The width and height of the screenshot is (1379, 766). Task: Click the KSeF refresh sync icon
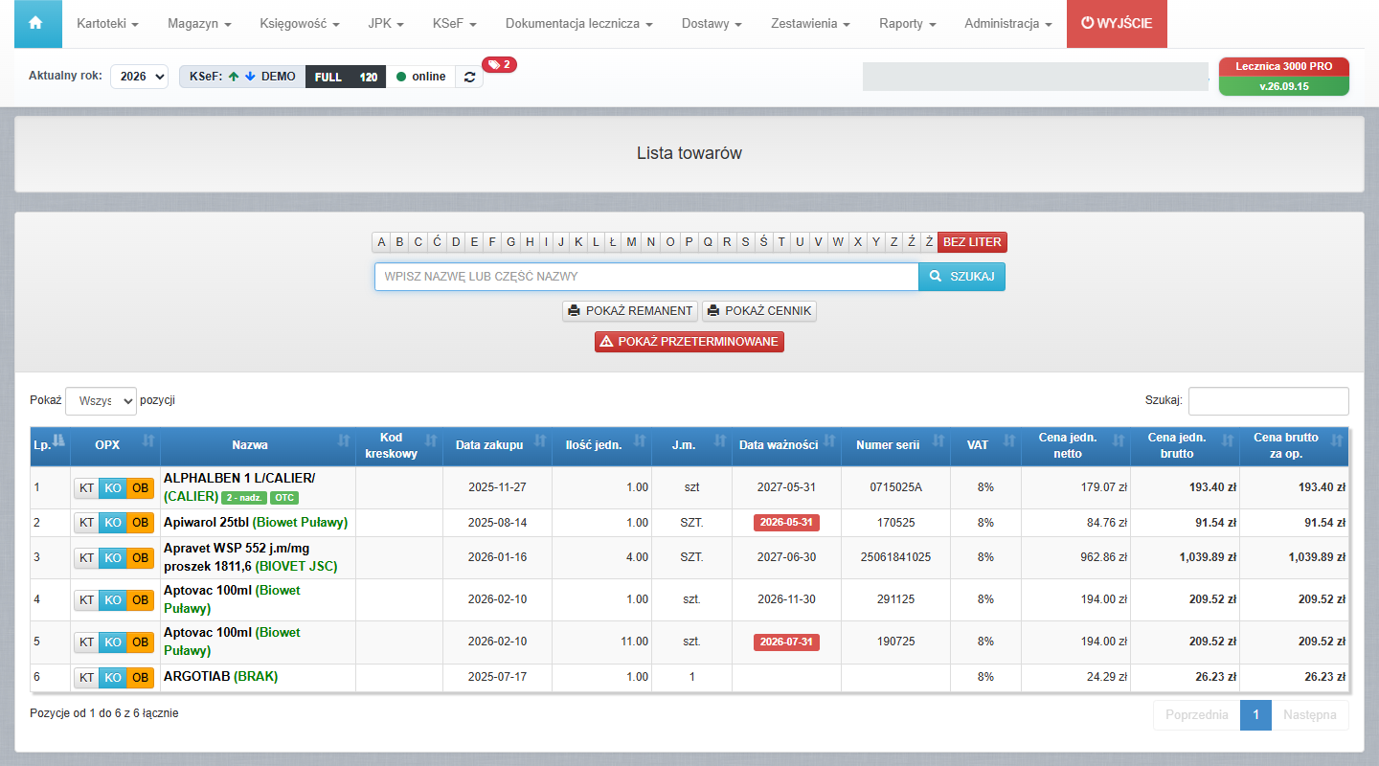[469, 77]
